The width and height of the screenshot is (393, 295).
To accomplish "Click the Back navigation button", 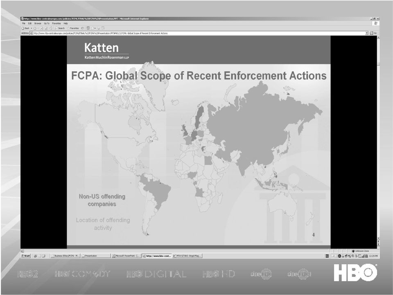I will (25, 28).
